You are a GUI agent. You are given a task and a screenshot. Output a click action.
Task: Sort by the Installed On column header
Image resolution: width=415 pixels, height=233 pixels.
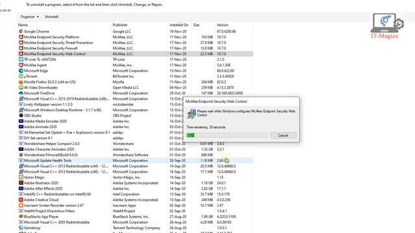(180, 25)
